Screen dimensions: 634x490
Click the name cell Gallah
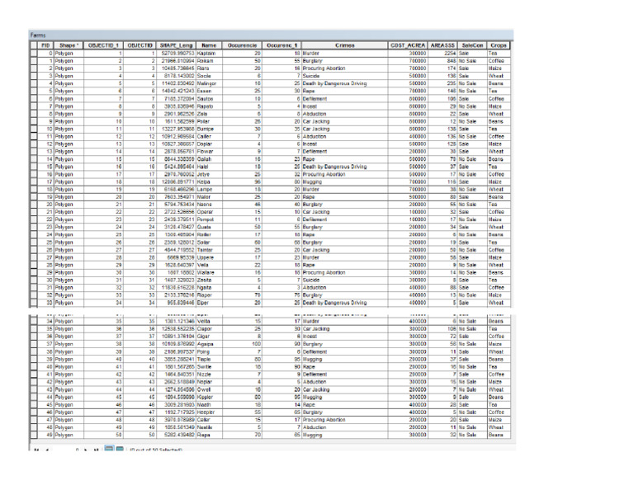click(x=209, y=159)
